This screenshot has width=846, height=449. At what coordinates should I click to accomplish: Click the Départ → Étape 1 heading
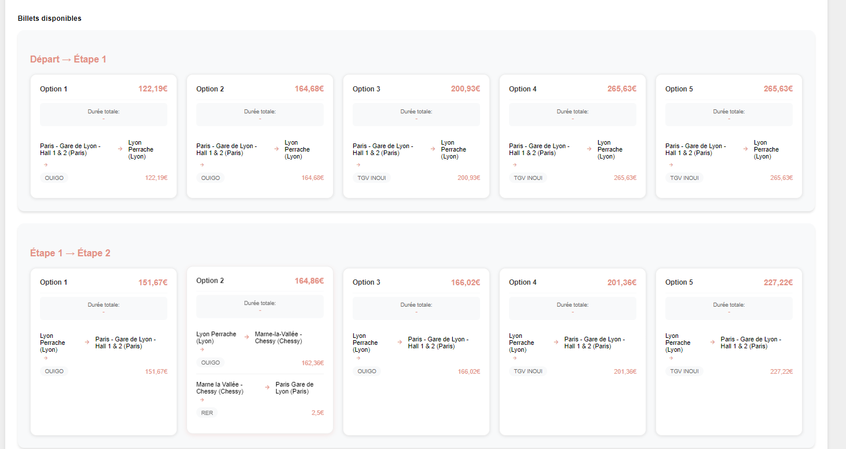[x=68, y=60]
